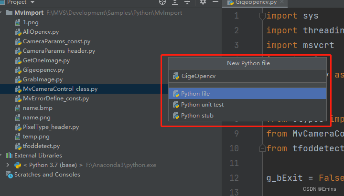Click the collapse all icon in Project toolbar
The image size is (344, 196).
(187, 2)
